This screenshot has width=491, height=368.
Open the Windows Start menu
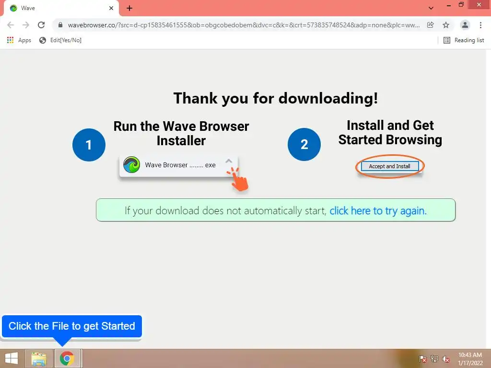point(12,358)
